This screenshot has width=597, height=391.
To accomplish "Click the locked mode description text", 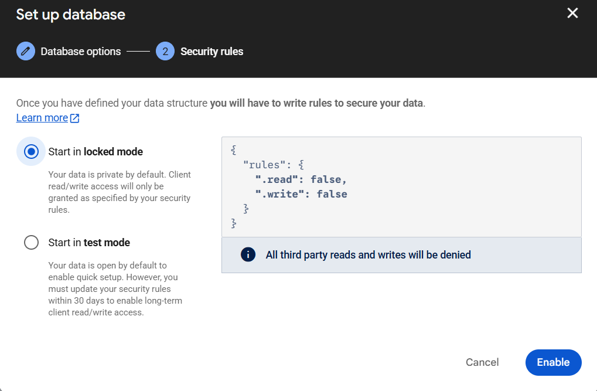I will point(119,192).
